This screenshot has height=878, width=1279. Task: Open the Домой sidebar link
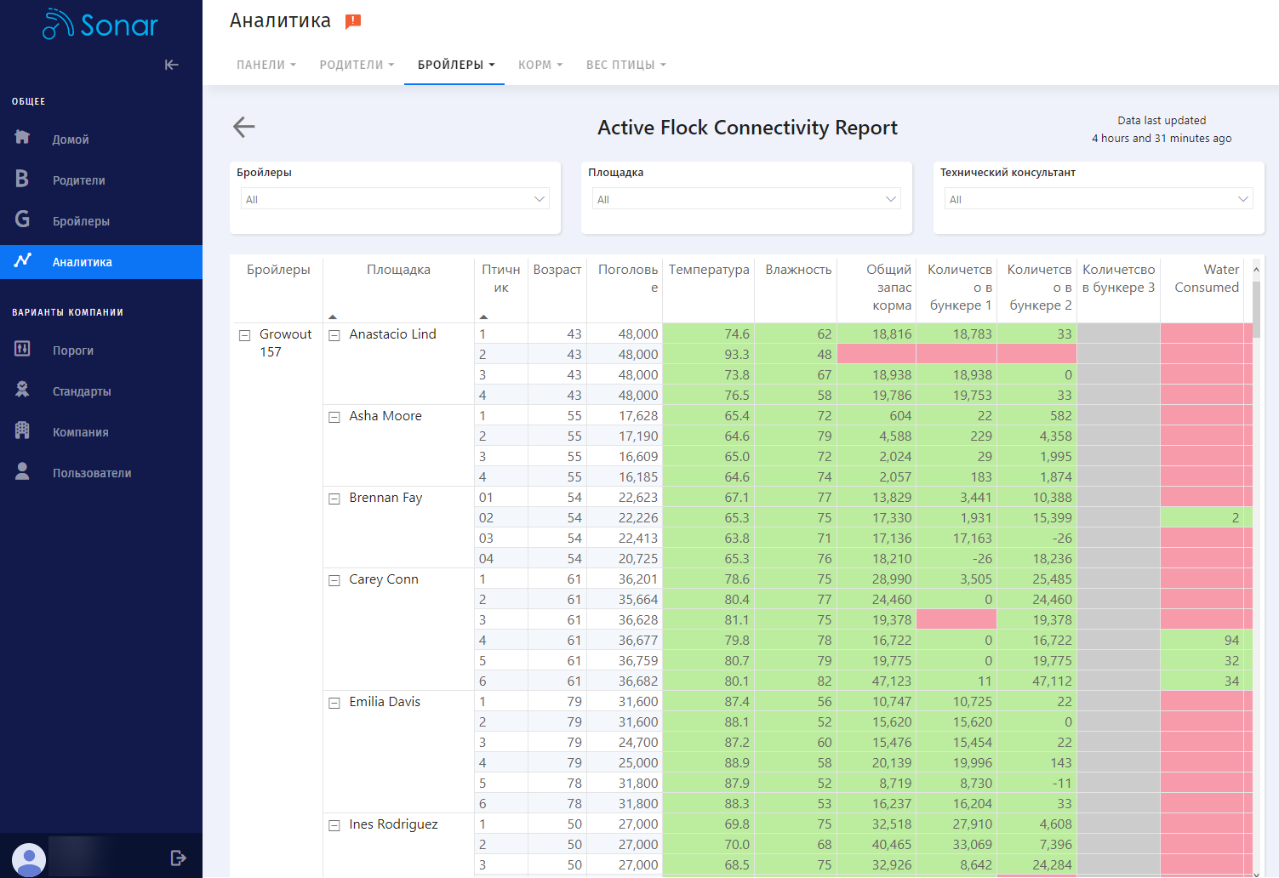(x=71, y=140)
